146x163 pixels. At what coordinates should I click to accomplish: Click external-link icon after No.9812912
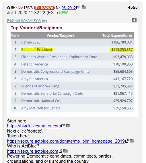(x=78, y=8)
